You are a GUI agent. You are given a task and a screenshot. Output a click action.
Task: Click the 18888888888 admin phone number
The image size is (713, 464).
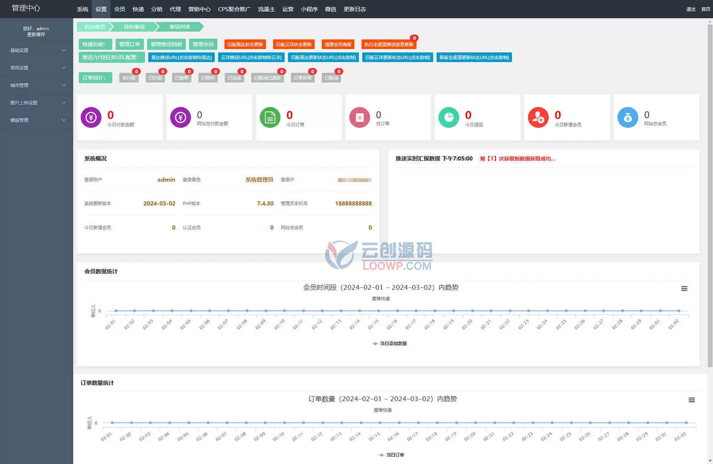353,203
